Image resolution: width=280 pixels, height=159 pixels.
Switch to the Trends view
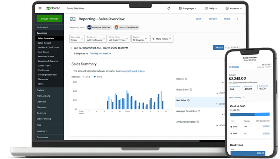click(x=218, y=47)
